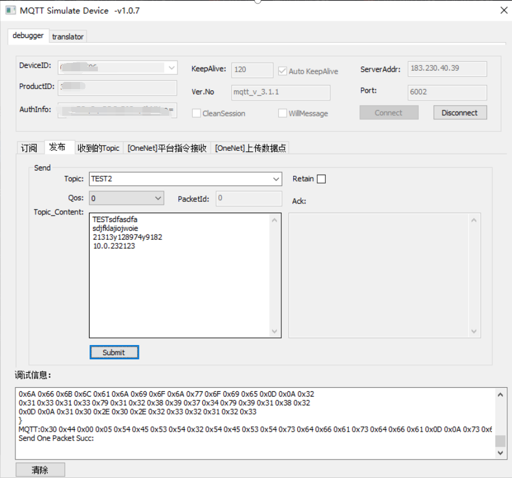Viewport: 512px width, 478px height.
Task: Click the Disconnect button
Action: (460, 112)
